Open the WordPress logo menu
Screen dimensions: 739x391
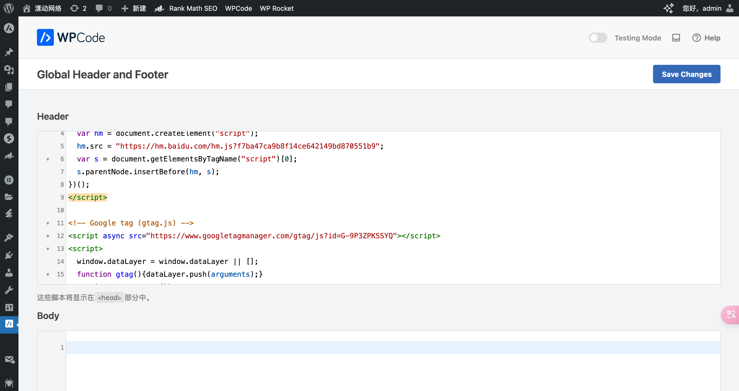(9, 8)
